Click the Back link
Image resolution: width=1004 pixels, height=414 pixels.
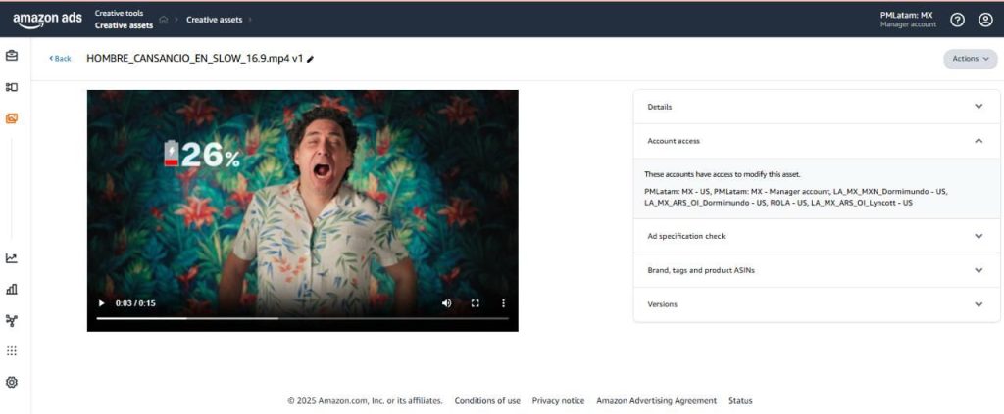tap(61, 59)
